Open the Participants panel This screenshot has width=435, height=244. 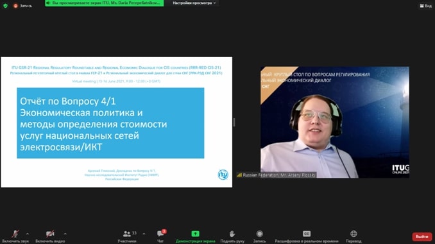coord(127,236)
